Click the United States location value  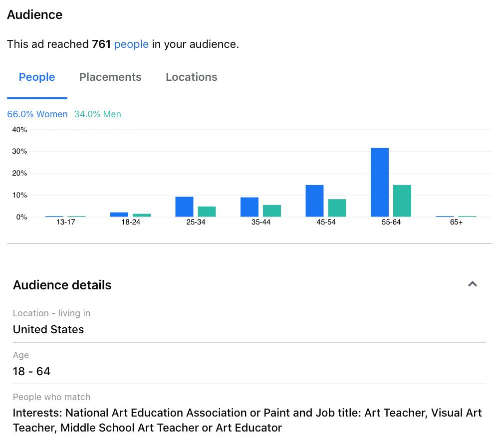tap(48, 329)
